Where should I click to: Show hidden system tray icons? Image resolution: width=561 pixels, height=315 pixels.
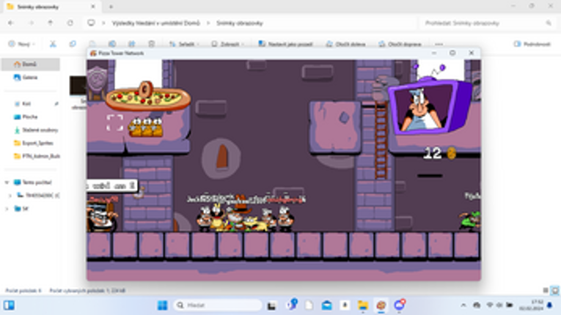coord(463,305)
